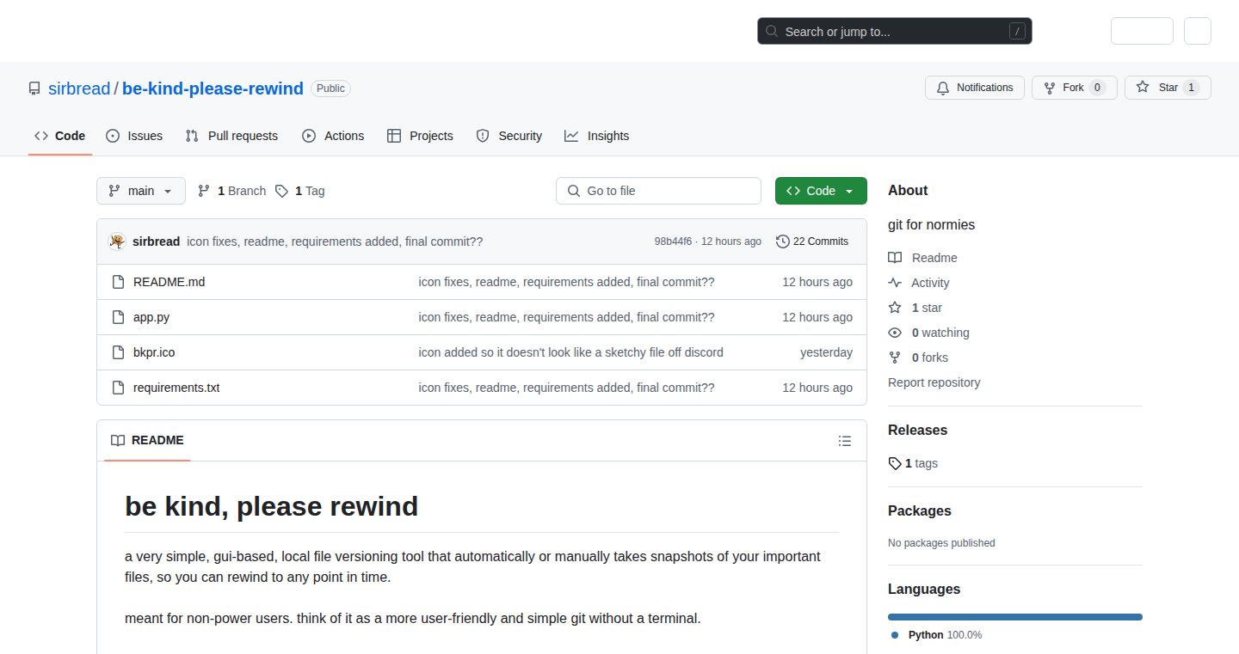The width and height of the screenshot is (1239, 654).
Task: Open the Releases heading link
Action: point(917,430)
